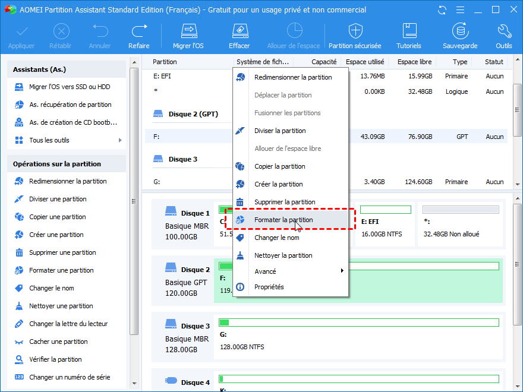523x392 pixels.
Task: Open the Outils toolbar icon
Action: 503,36
